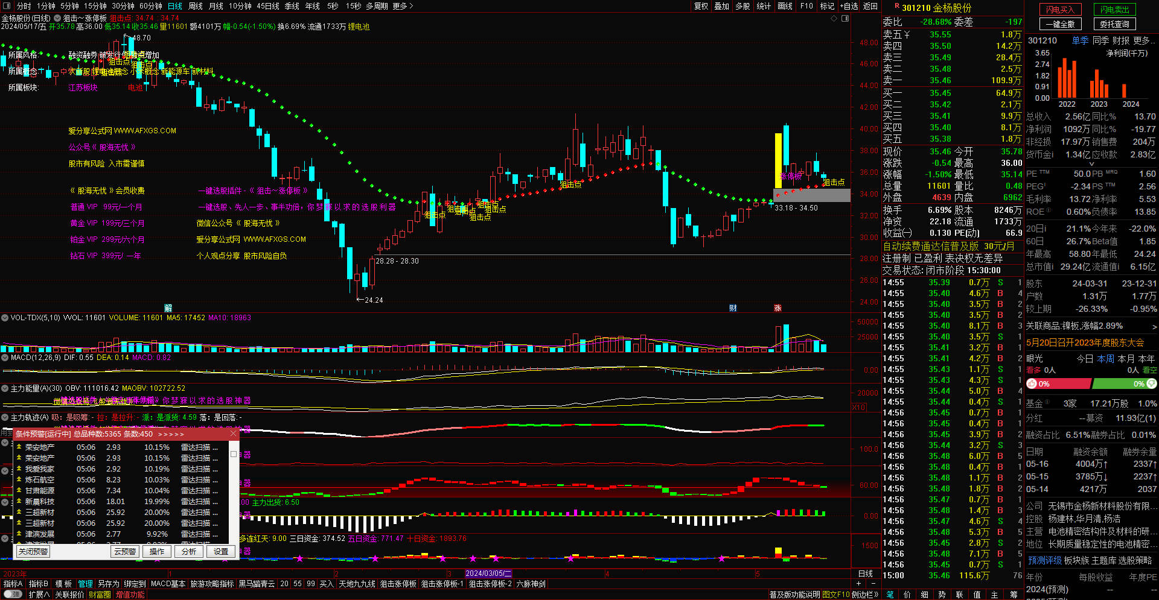Click the red 涨 marker below chart

(777, 308)
